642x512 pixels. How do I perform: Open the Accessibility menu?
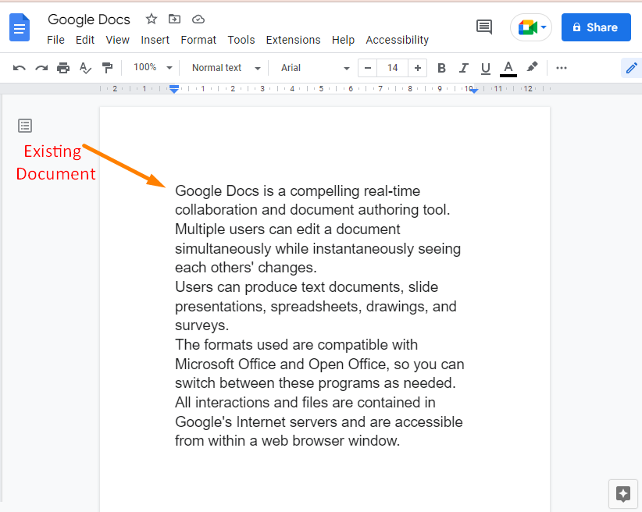click(398, 40)
